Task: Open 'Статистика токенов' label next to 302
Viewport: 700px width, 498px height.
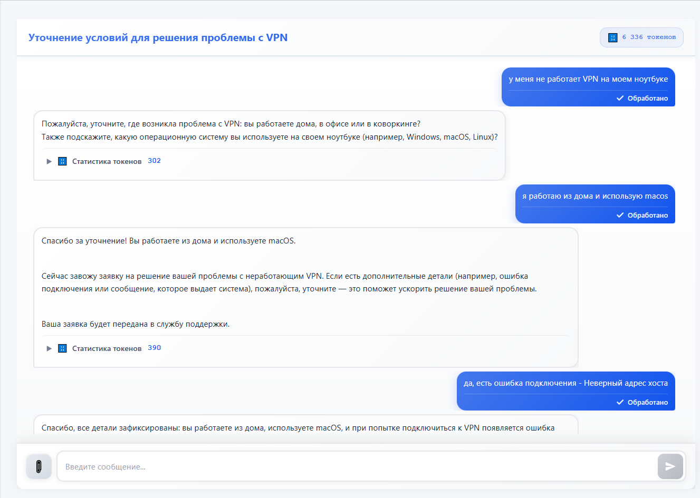Action: tap(107, 161)
